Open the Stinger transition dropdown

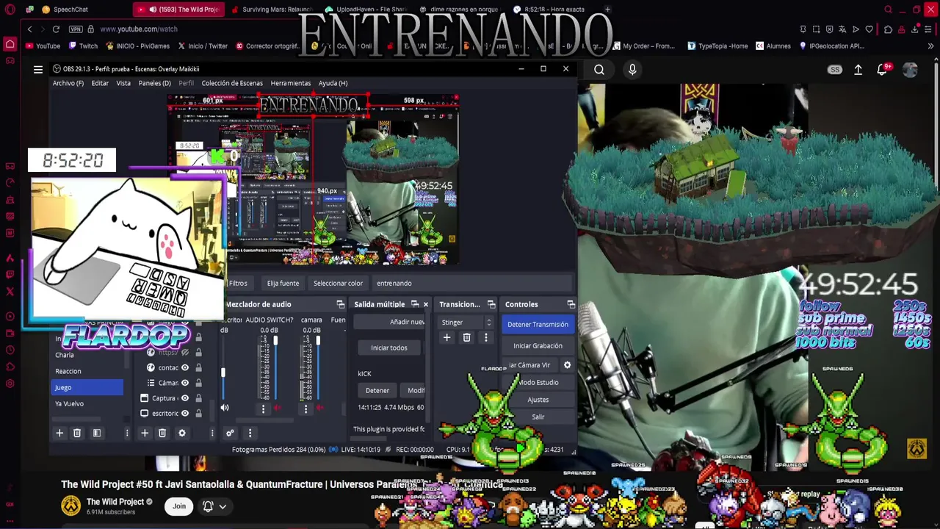click(466, 323)
